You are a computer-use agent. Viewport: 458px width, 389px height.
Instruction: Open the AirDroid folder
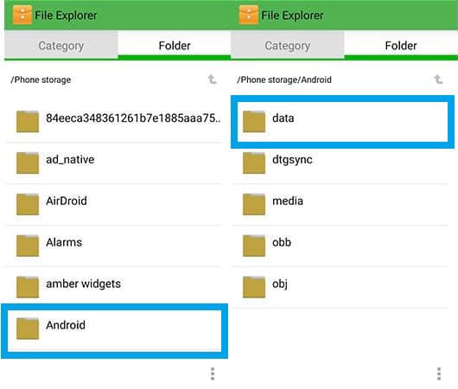click(x=113, y=205)
